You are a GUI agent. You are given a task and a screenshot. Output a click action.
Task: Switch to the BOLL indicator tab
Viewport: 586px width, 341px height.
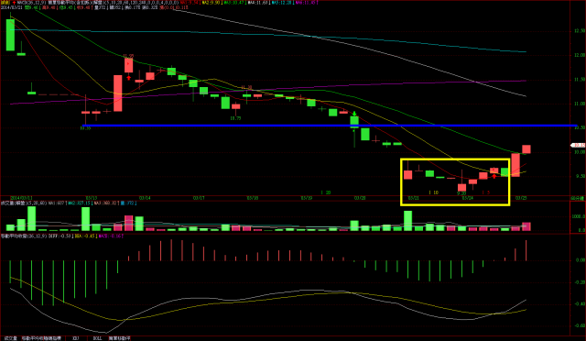pyautogui.click(x=97, y=338)
